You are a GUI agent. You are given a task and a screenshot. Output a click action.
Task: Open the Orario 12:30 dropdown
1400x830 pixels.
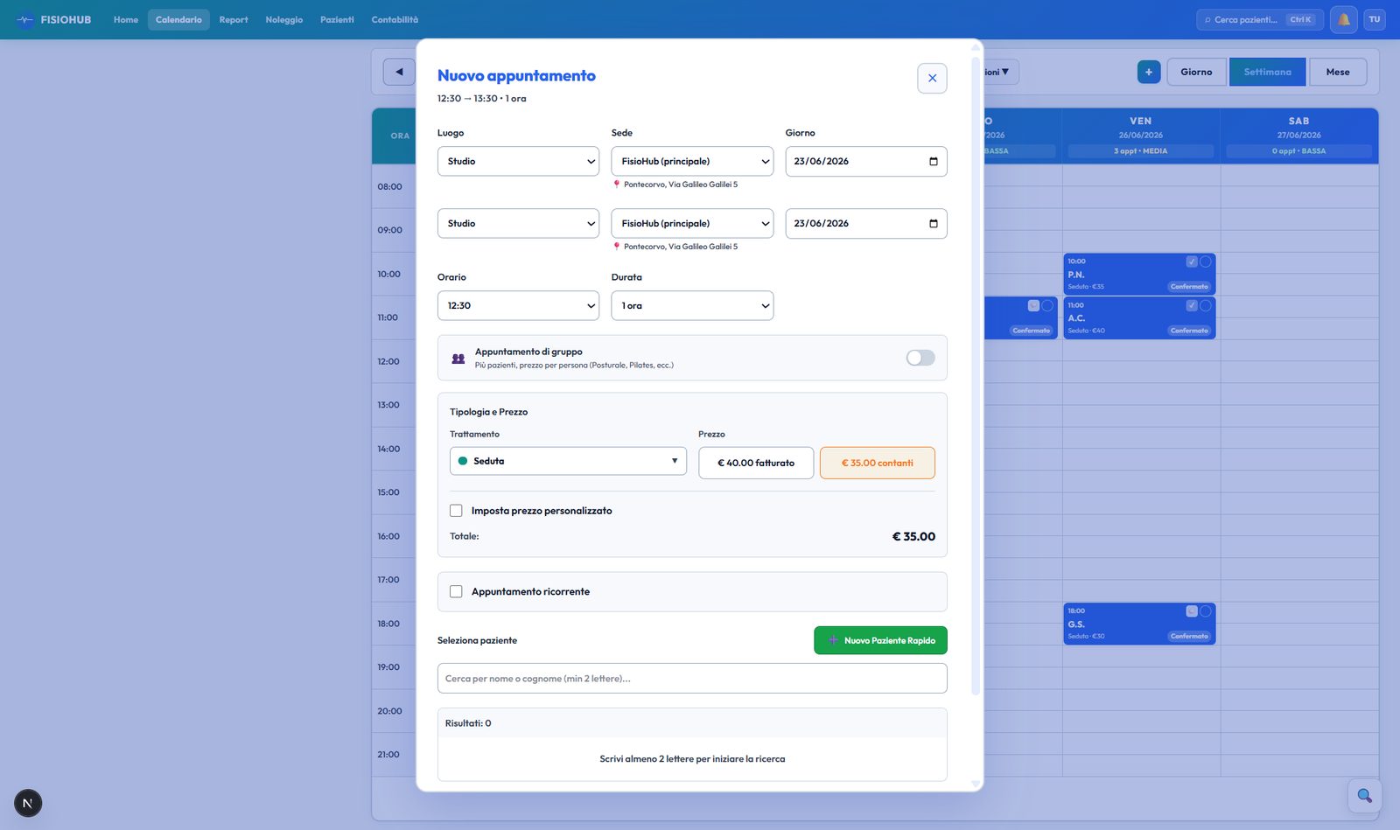518,305
